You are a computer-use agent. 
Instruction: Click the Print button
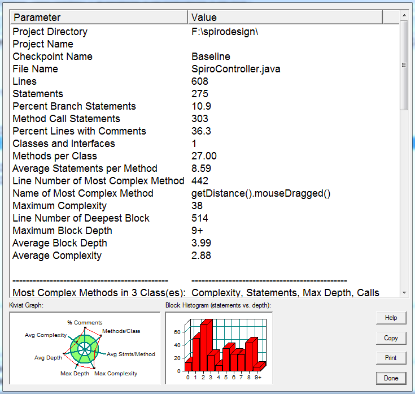(391, 357)
